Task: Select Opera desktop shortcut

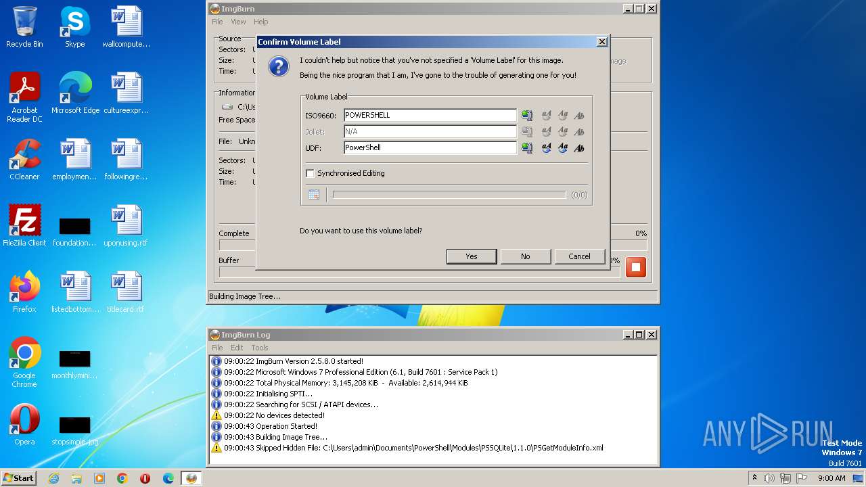Action: pyautogui.click(x=24, y=425)
